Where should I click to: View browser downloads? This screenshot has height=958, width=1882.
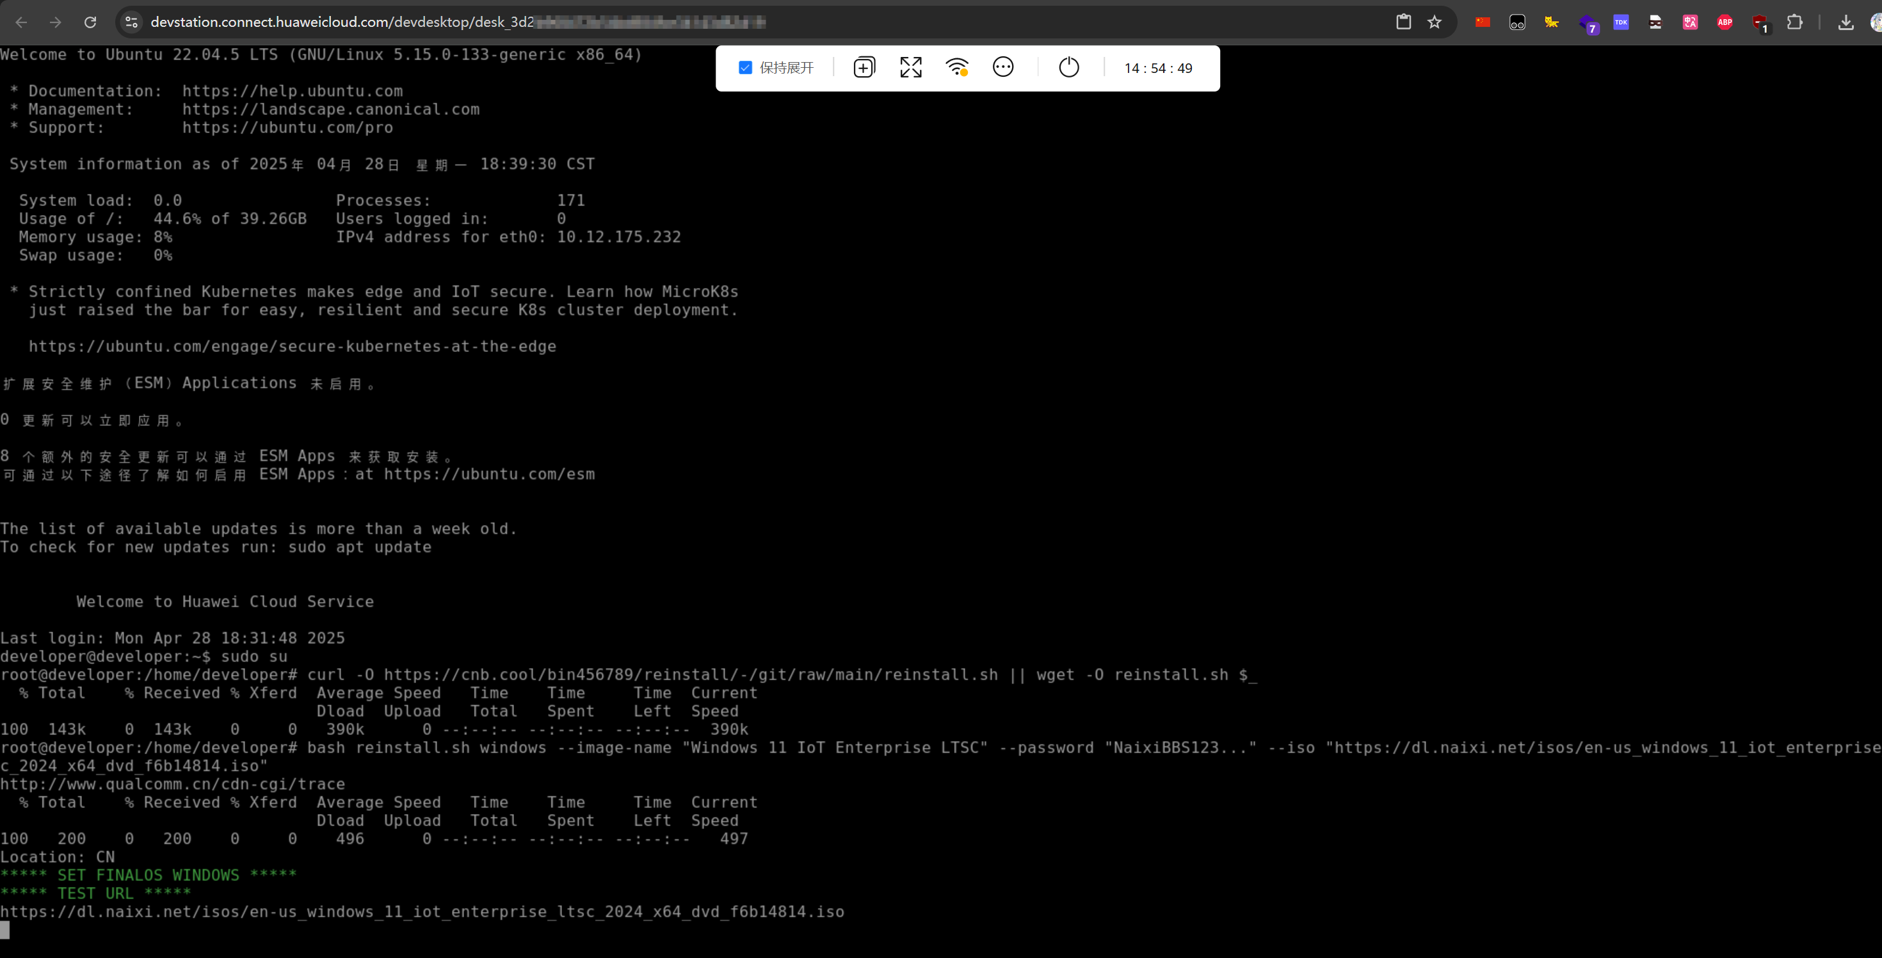pos(1845,22)
